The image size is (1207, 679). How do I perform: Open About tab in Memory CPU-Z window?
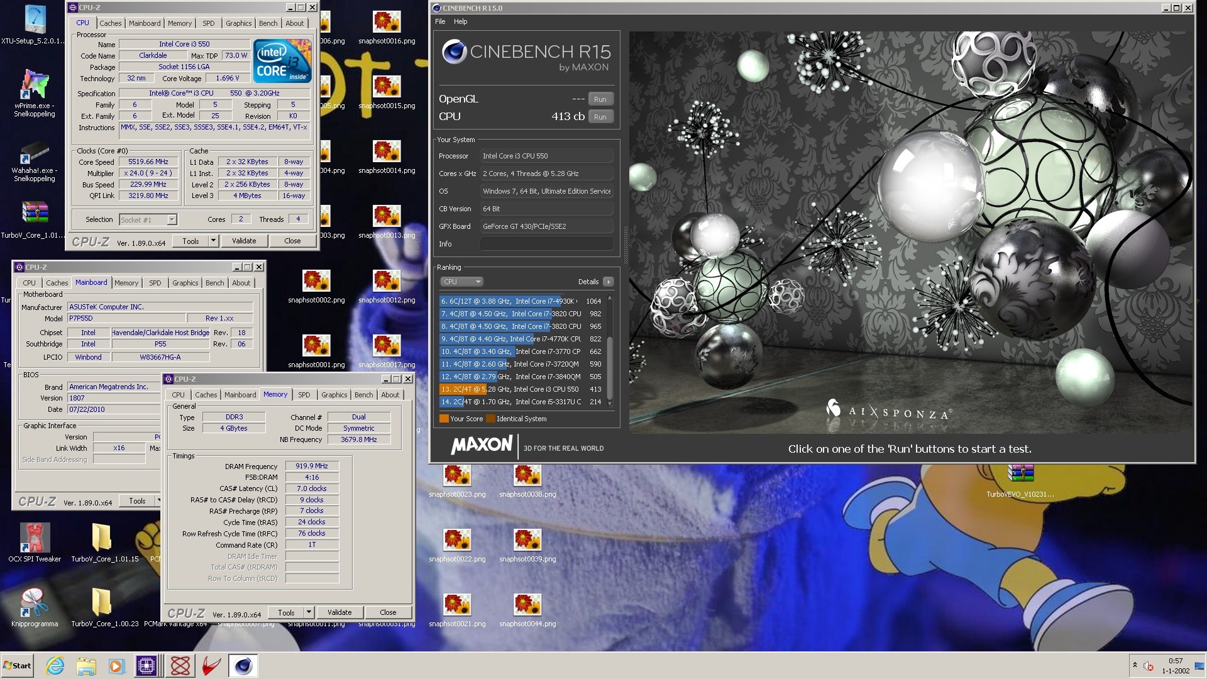point(390,395)
